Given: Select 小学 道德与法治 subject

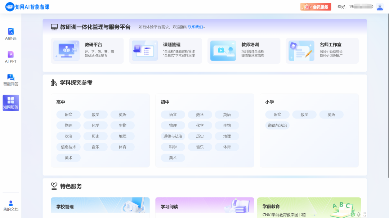Looking at the screenshot, I should coord(277,125).
